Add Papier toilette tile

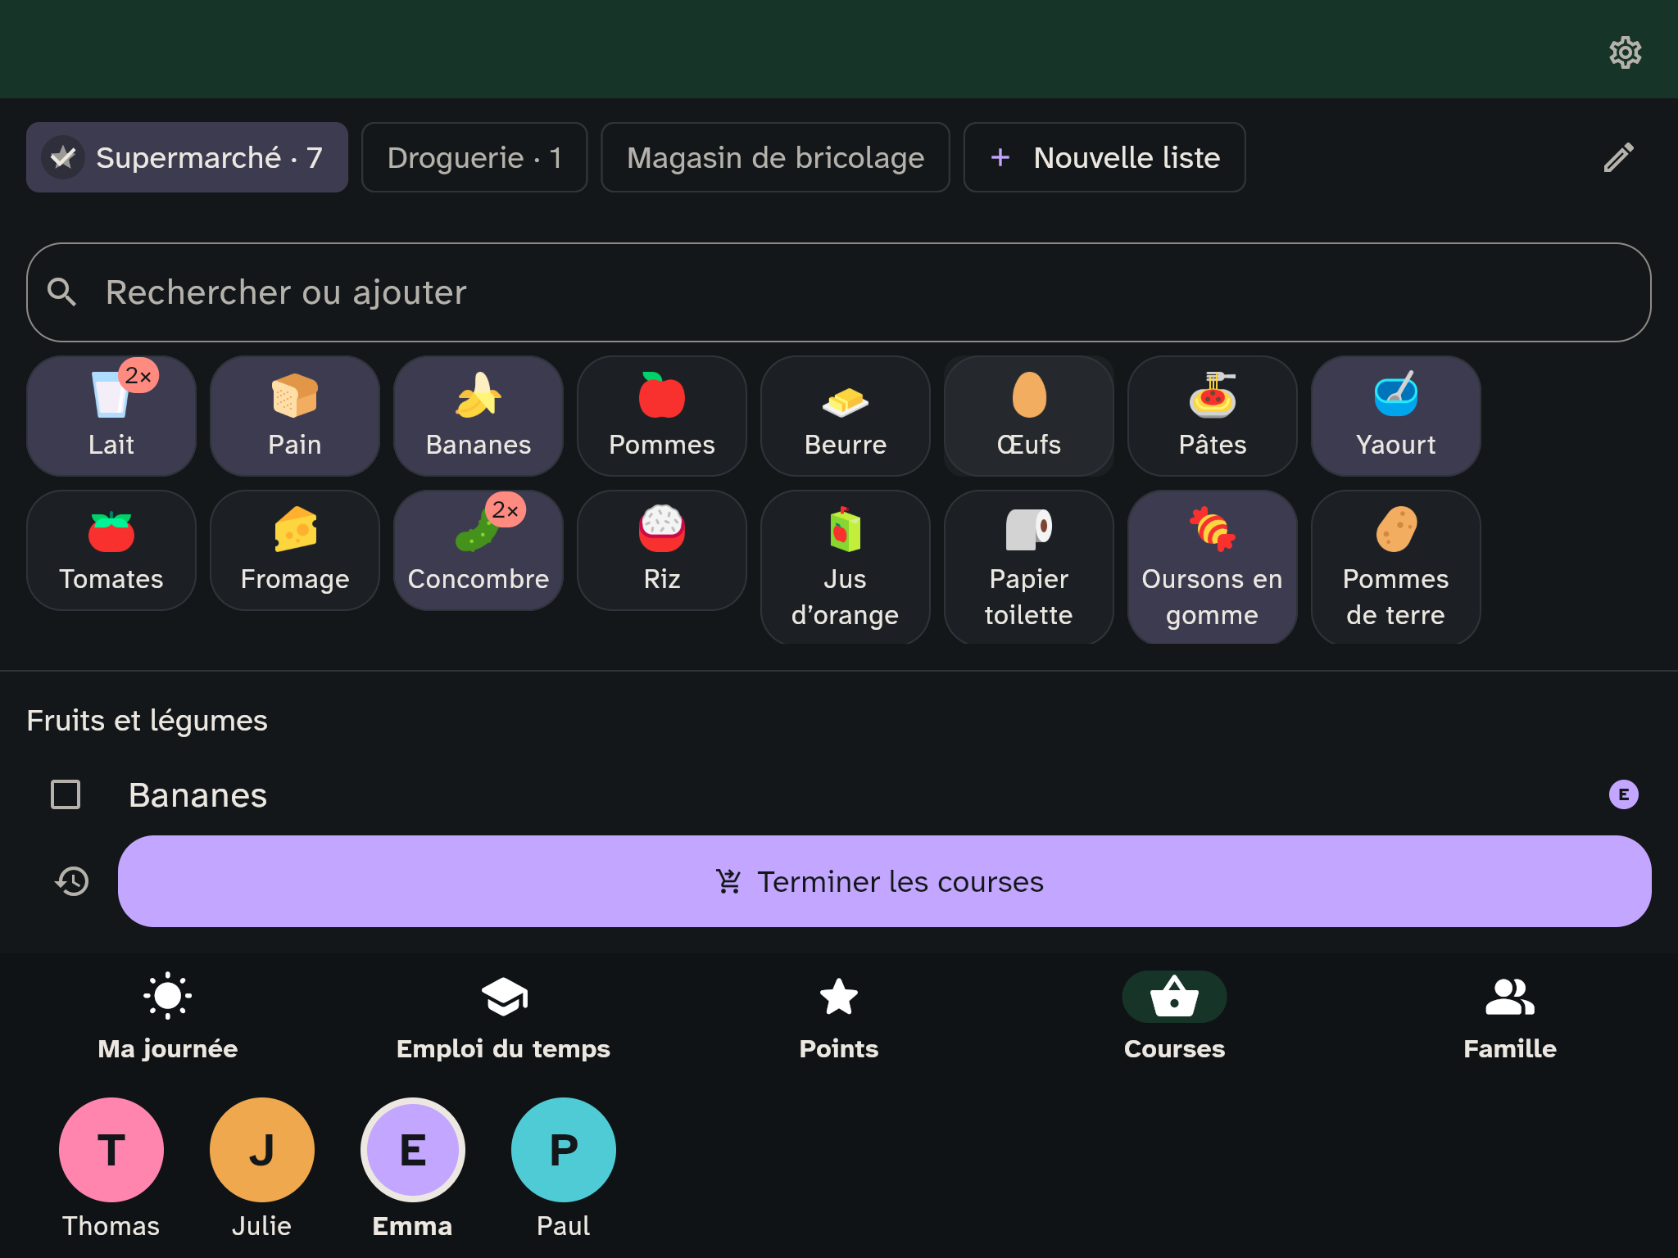[x=1029, y=567]
